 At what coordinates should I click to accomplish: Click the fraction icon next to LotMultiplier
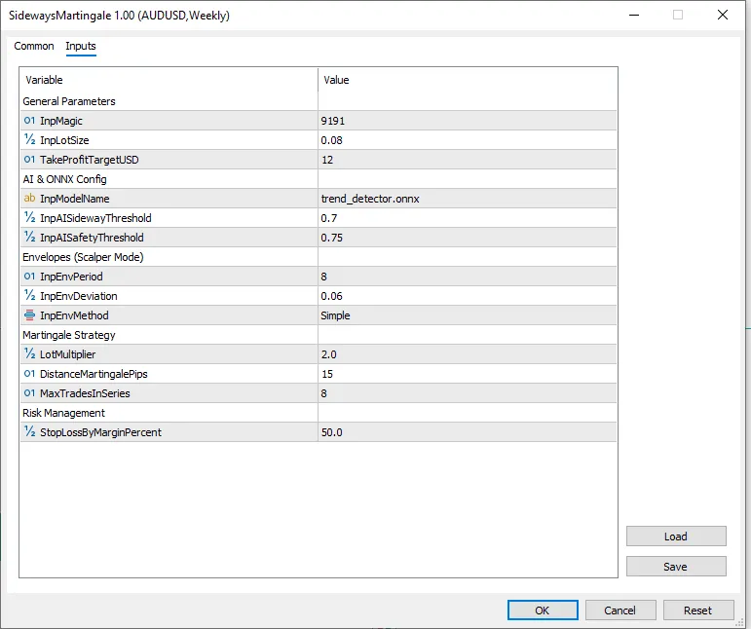coord(29,354)
